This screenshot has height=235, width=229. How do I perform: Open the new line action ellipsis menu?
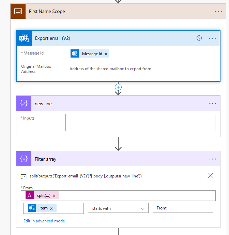[x=213, y=104]
